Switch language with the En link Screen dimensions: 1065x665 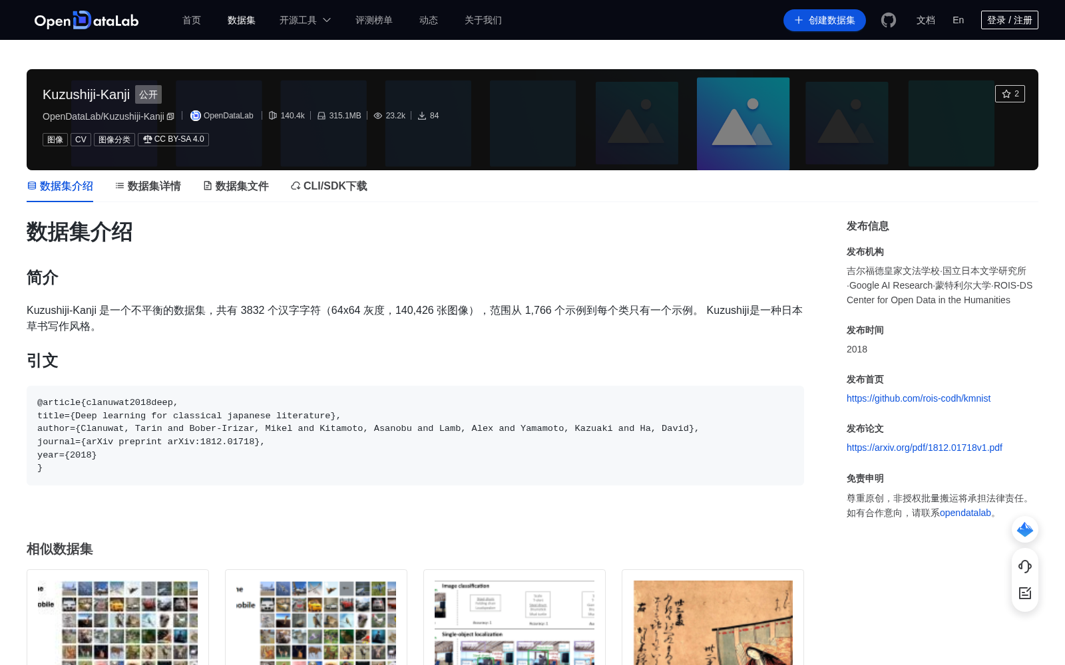point(958,20)
